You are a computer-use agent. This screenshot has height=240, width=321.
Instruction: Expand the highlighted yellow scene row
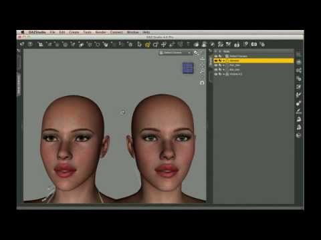tap(224, 61)
